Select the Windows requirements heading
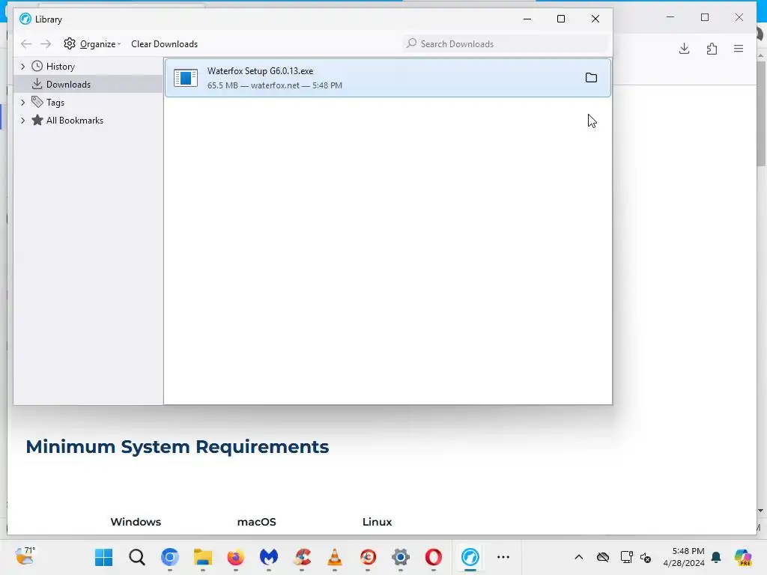 (136, 522)
